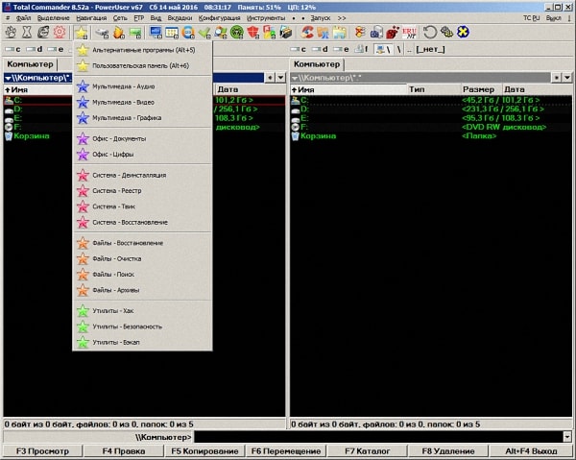The image size is (576, 460).
Task: Open right panel path history dropdown arrow
Action: tap(567, 77)
